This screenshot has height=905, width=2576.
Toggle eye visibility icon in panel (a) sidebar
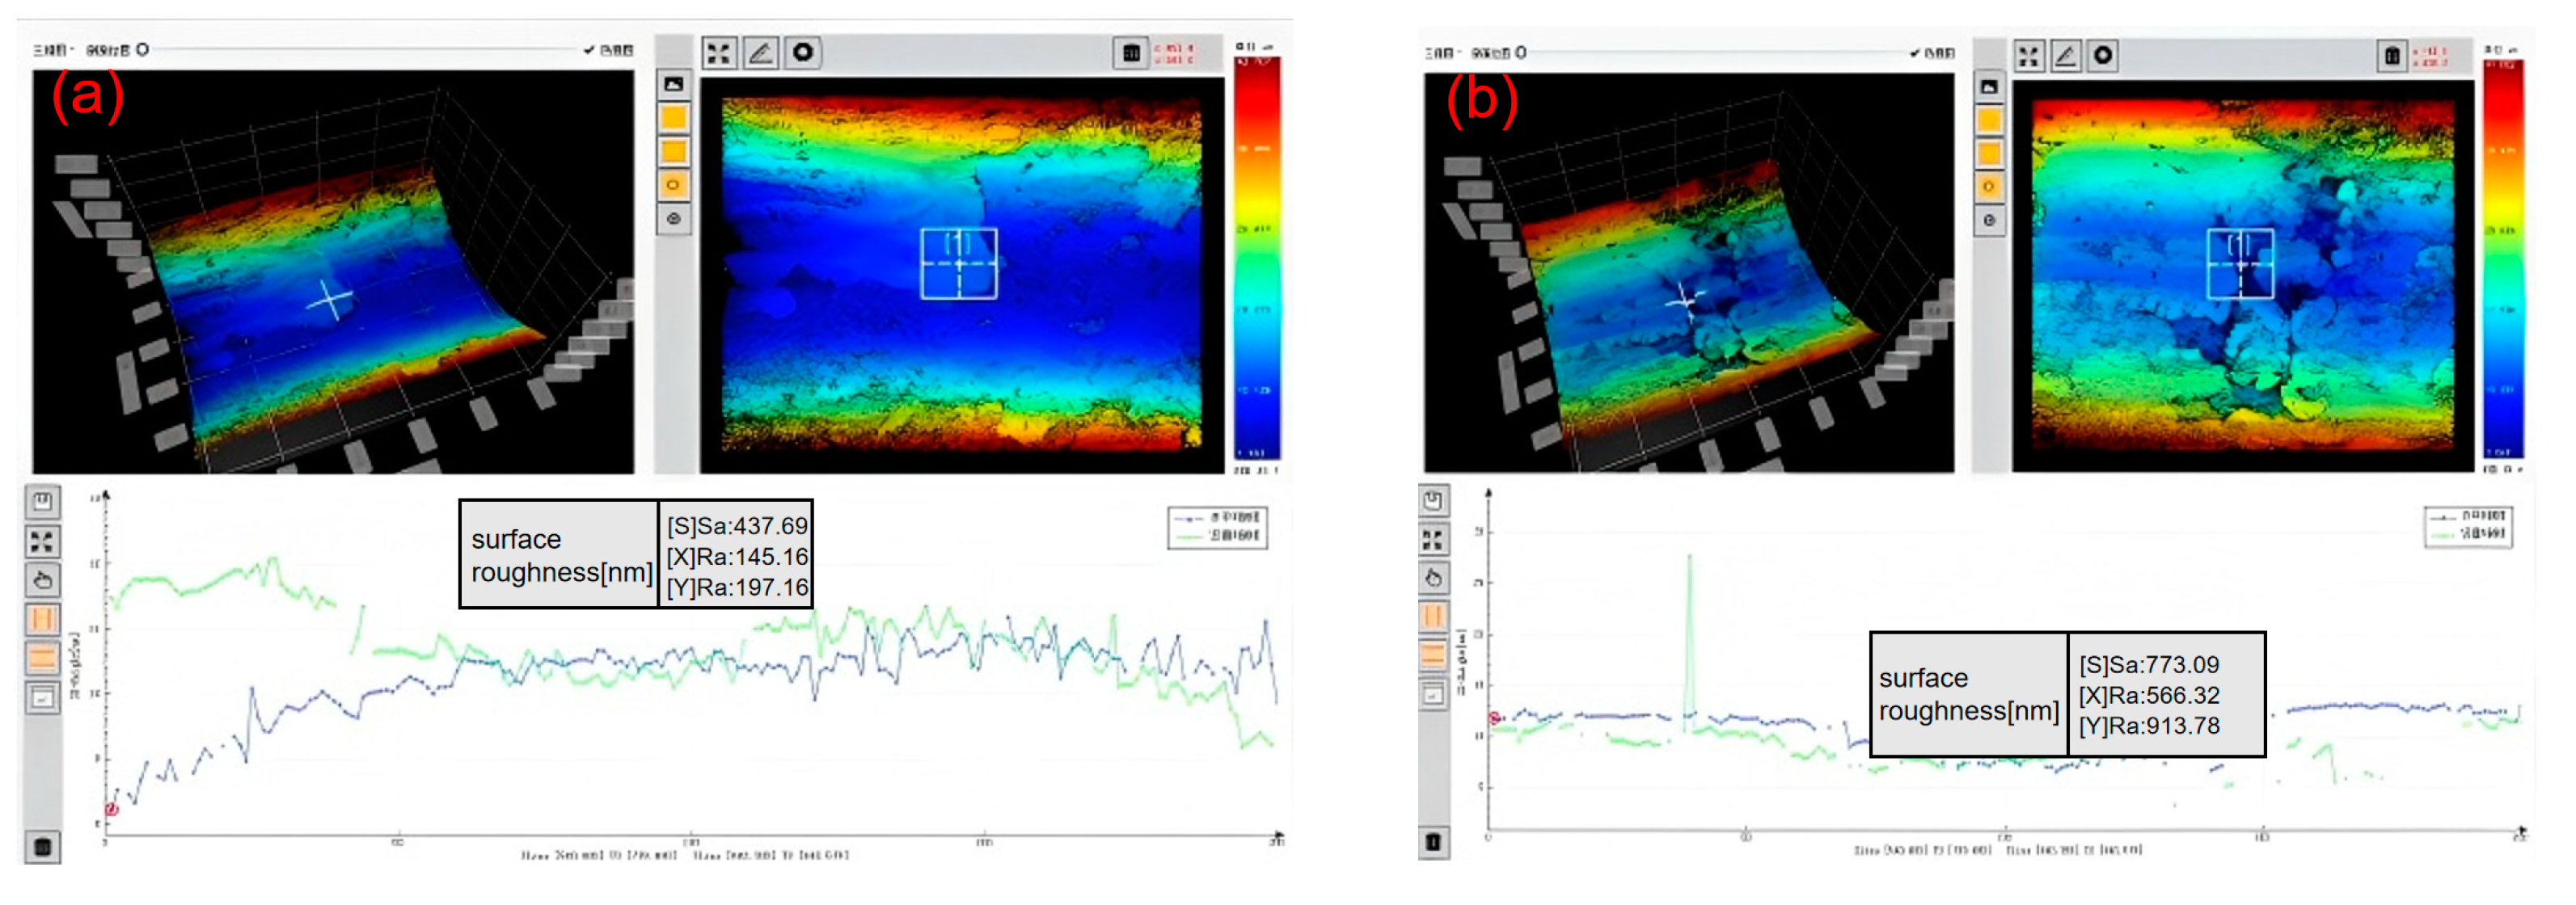click(x=674, y=219)
